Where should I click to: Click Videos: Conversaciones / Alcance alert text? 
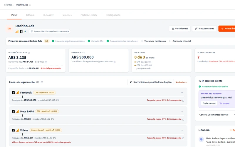(41, 142)
